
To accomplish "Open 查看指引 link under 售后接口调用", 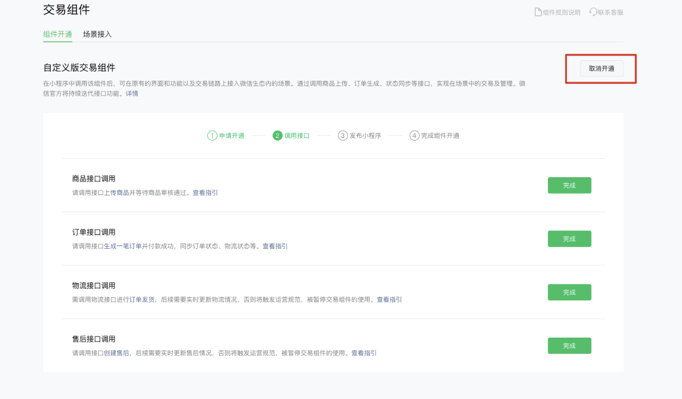I will coord(364,353).
